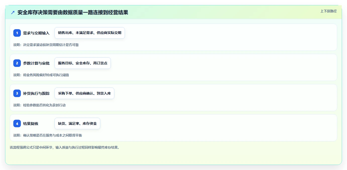Click the 结果复核 step title

point(31,123)
